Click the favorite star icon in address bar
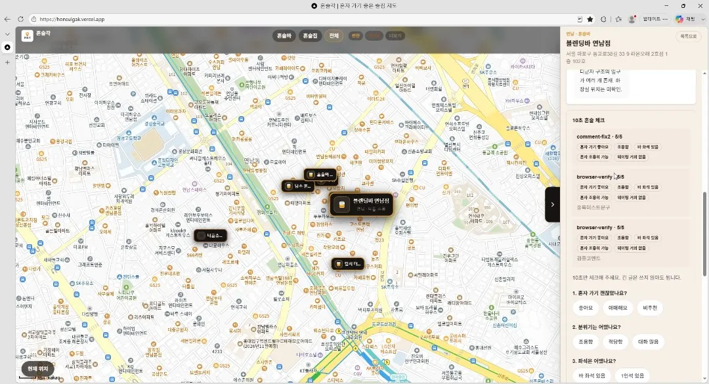 [590, 19]
